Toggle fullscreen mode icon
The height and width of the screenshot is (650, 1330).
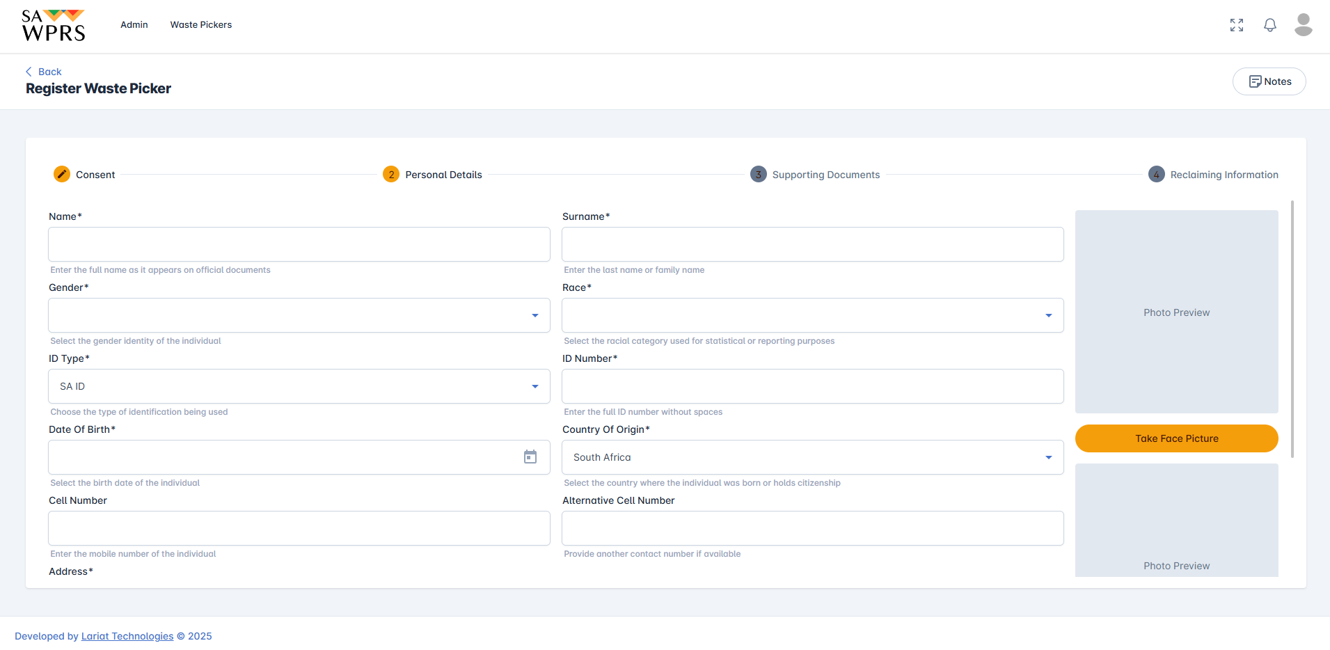pos(1237,25)
